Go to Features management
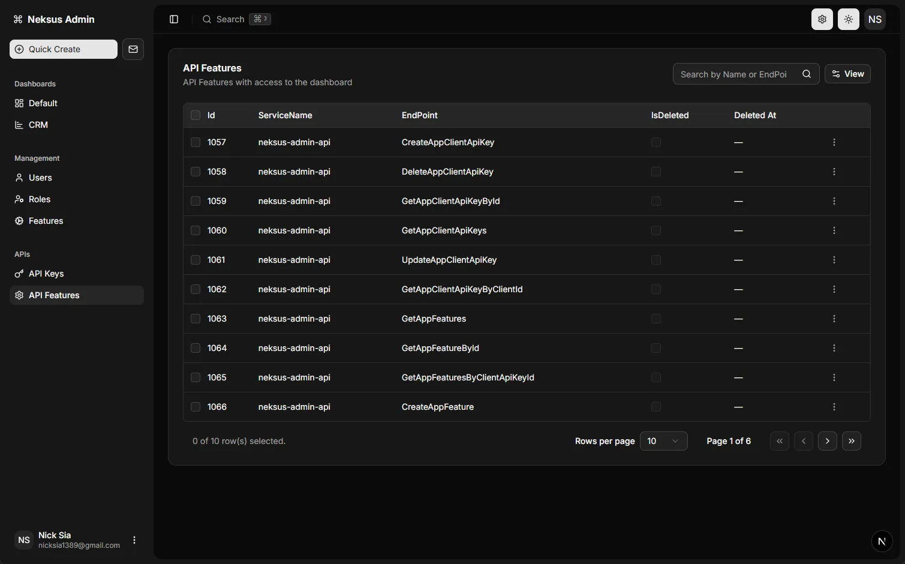Screen dimensions: 905x564 (x=77, y=221)
